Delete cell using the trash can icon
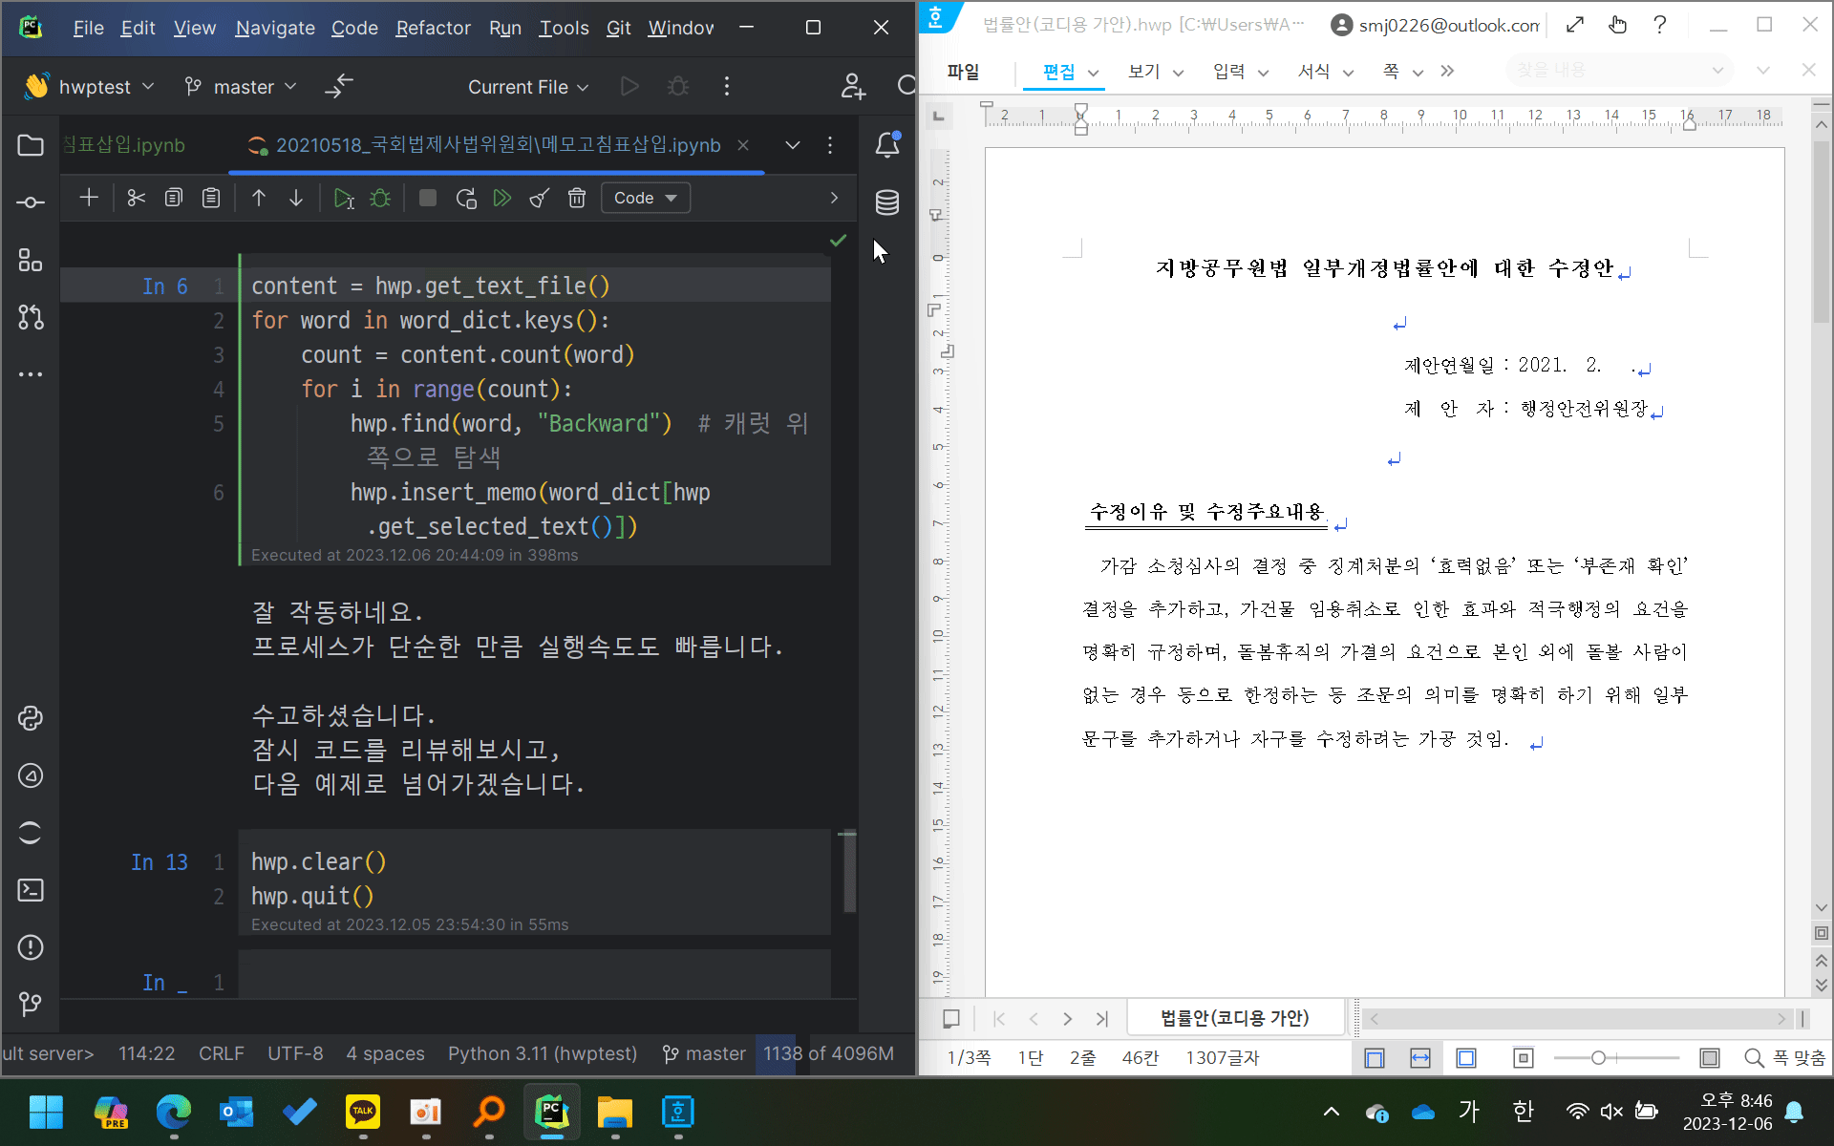The height and width of the screenshot is (1146, 1834). click(x=577, y=198)
